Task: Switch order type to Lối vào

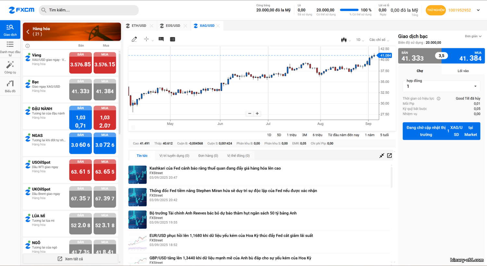Action: 463,71
